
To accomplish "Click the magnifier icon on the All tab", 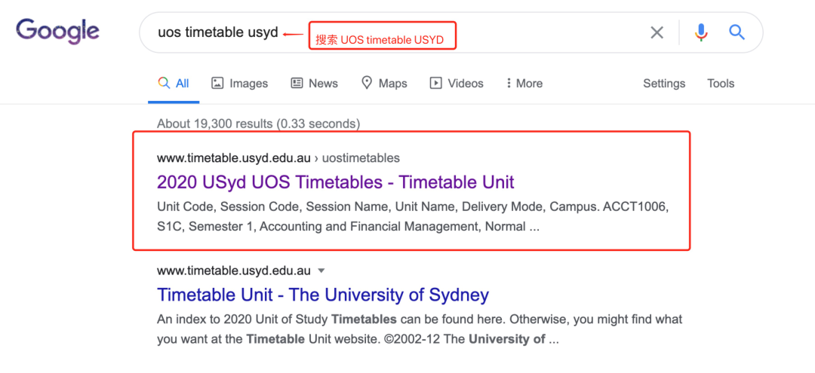I will (164, 83).
